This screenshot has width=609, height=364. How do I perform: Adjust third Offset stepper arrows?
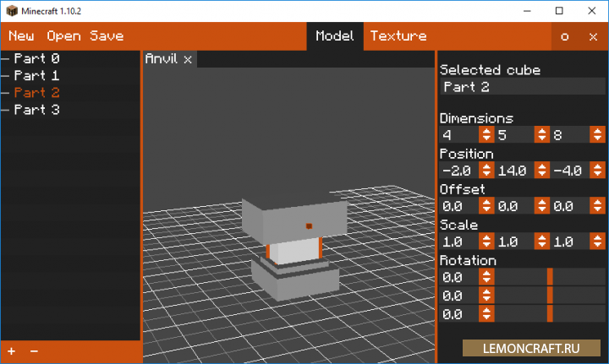(598, 206)
